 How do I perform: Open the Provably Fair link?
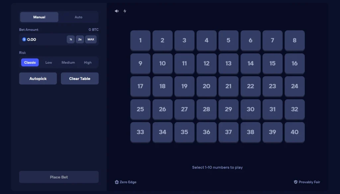pos(307,182)
